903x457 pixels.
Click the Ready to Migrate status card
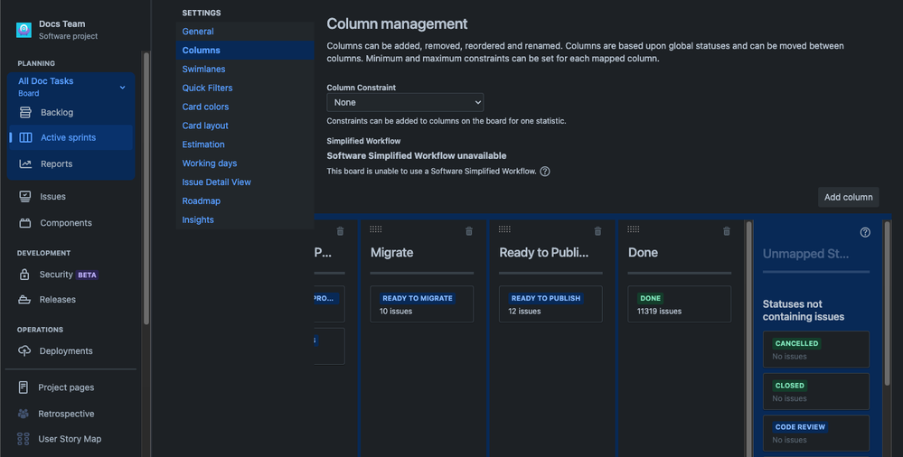pos(421,303)
